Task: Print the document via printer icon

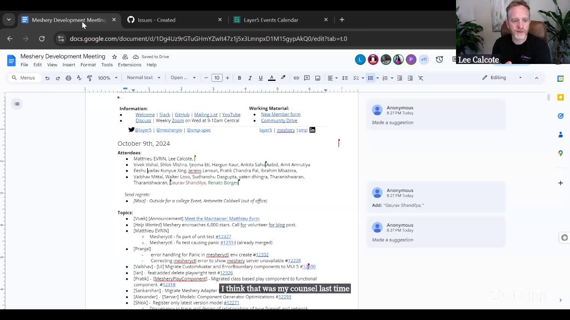Action: (x=68, y=78)
